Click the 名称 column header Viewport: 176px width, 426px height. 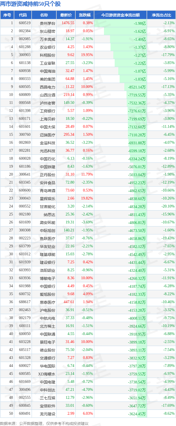point(44,15)
